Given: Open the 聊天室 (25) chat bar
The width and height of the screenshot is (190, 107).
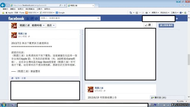Looking at the screenshot, I should coord(167,97).
